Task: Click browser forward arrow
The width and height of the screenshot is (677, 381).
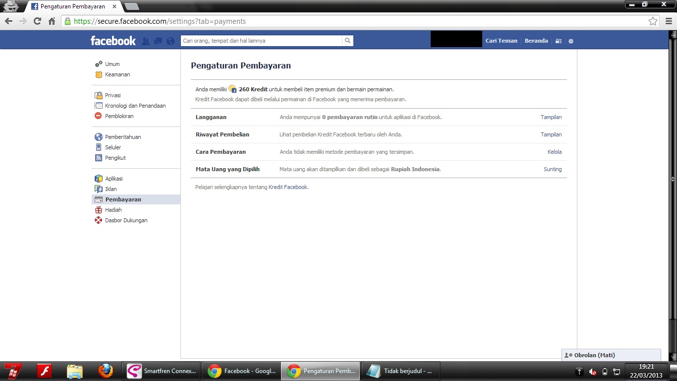Action: coord(23,21)
